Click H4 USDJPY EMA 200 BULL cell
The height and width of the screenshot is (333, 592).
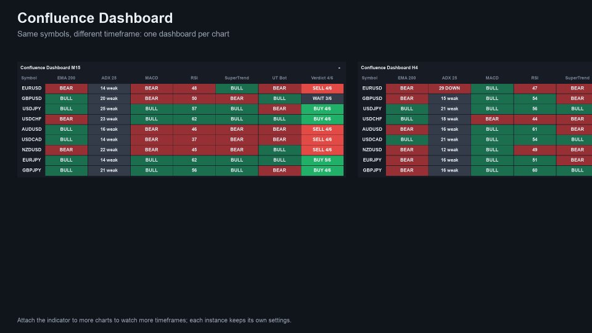click(406, 109)
